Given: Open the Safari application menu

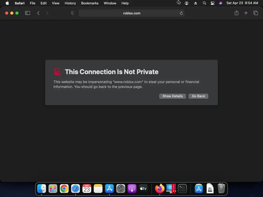Looking at the screenshot, I should tap(20, 3).
